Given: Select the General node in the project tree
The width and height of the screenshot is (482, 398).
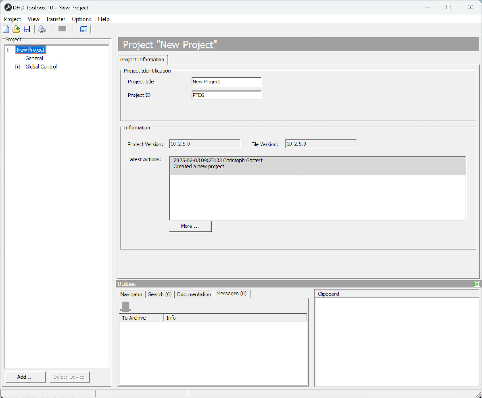Looking at the screenshot, I should (x=34, y=58).
